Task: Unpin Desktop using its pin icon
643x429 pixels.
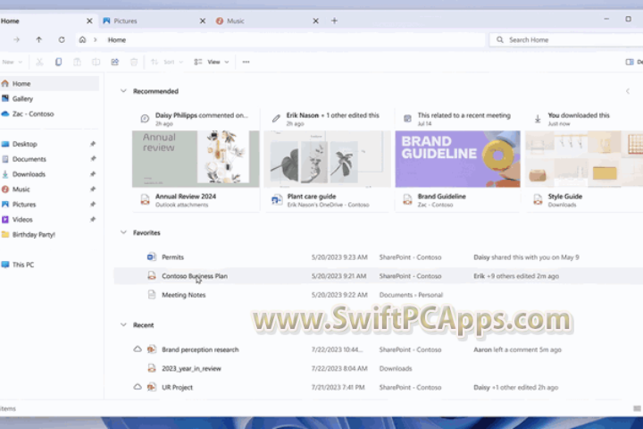Action: click(93, 144)
